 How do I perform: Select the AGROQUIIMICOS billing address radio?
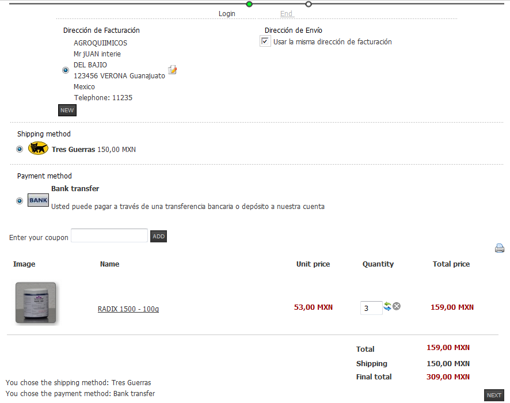point(66,70)
